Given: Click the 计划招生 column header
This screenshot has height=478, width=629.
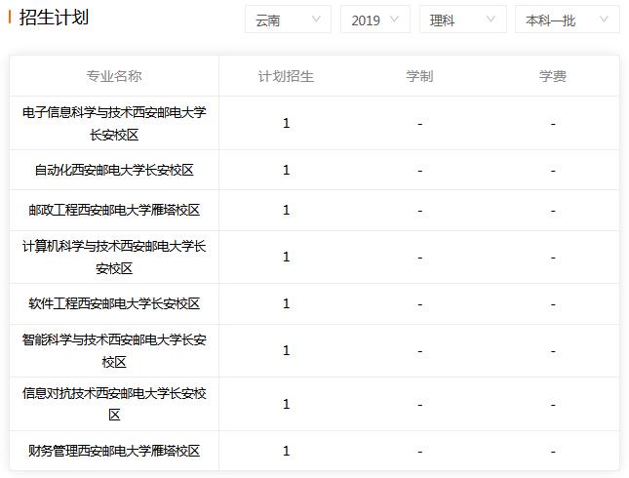Looking at the screenshot, I should click(x=286, y=76).
